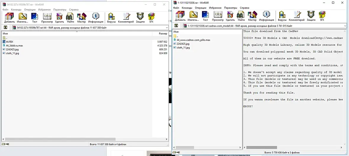Click horizontal scrollbar under the comment text pane
The image size is (349, 156).
click(x=293, y=147)
